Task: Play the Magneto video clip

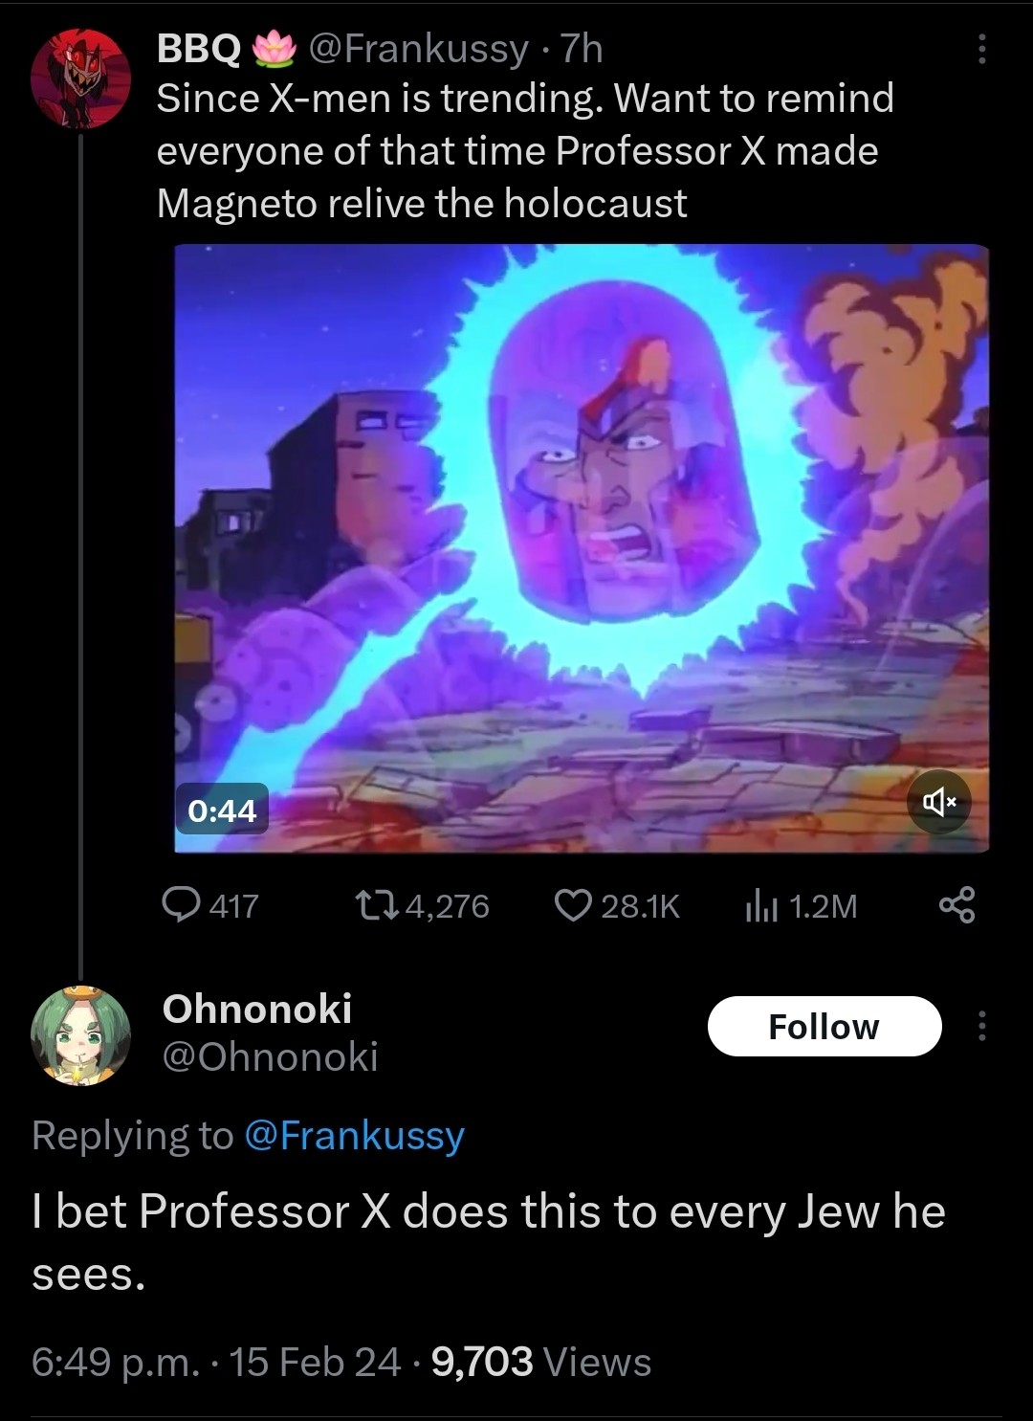Action: coord(581,547)
